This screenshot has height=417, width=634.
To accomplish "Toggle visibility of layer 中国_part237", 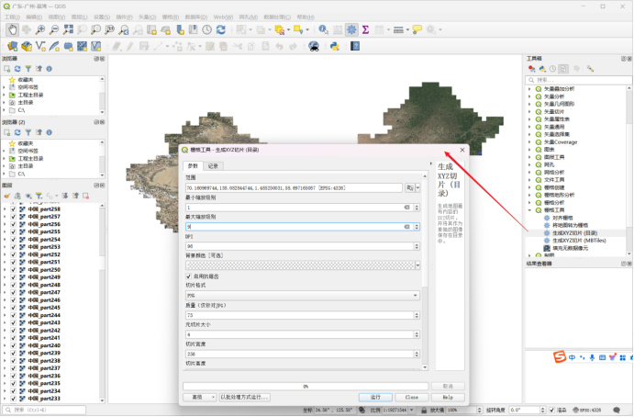I will click(x=14, y=368).
